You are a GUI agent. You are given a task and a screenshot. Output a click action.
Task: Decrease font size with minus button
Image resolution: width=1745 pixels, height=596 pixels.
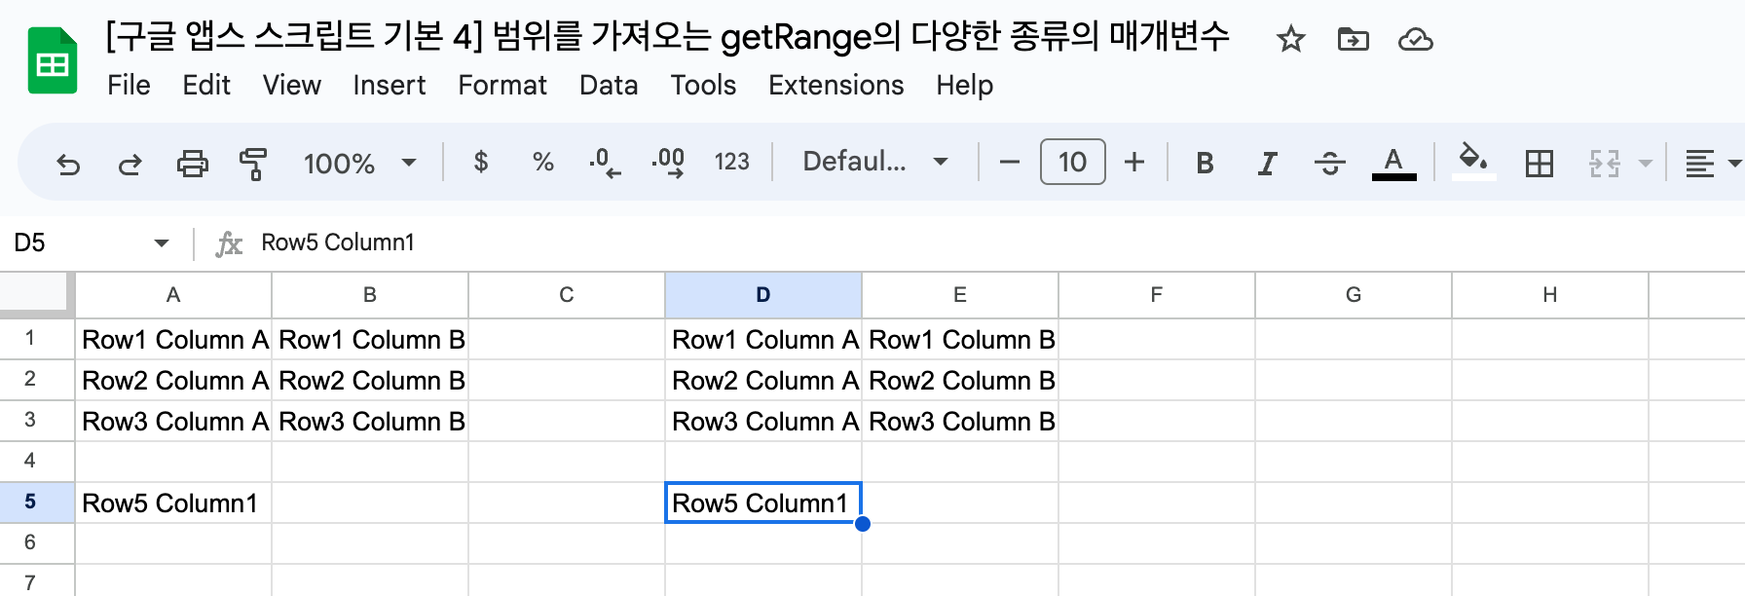click(1009, 162)
